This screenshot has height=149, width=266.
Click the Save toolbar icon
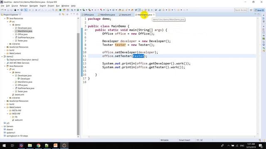(8, 10)
